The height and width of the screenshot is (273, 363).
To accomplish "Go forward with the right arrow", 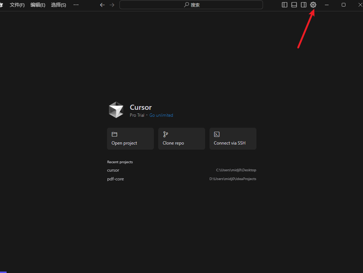I will point(112,5).
